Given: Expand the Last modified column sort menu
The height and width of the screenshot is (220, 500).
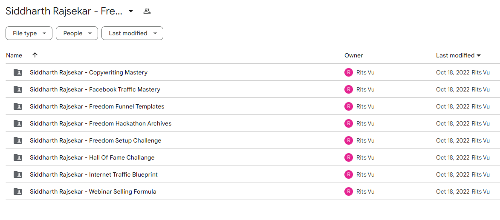Looking at the screenshot, I should 458,55.
